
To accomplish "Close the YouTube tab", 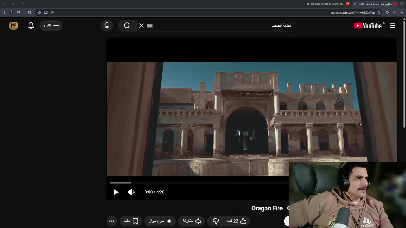I will pyautogui.click(x=355, y=4).
